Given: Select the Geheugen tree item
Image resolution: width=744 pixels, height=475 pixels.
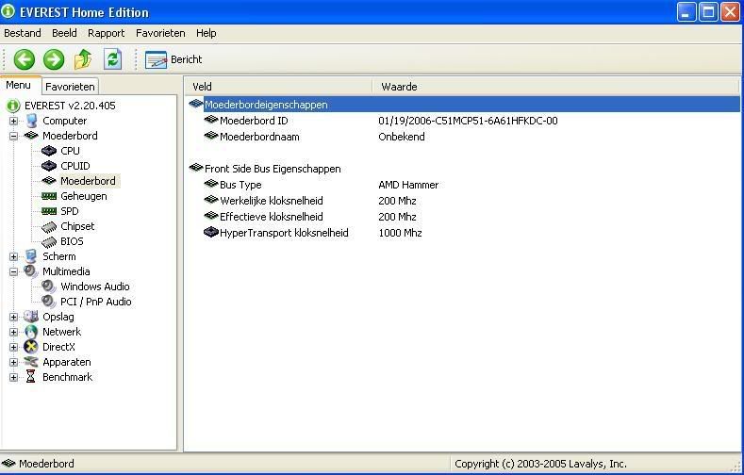Looking at the screenshot, I should point(84,196).
